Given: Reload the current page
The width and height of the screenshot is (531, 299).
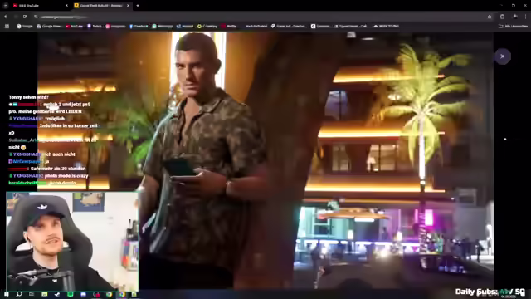Looking at the screenshot, I should (25, 17).
